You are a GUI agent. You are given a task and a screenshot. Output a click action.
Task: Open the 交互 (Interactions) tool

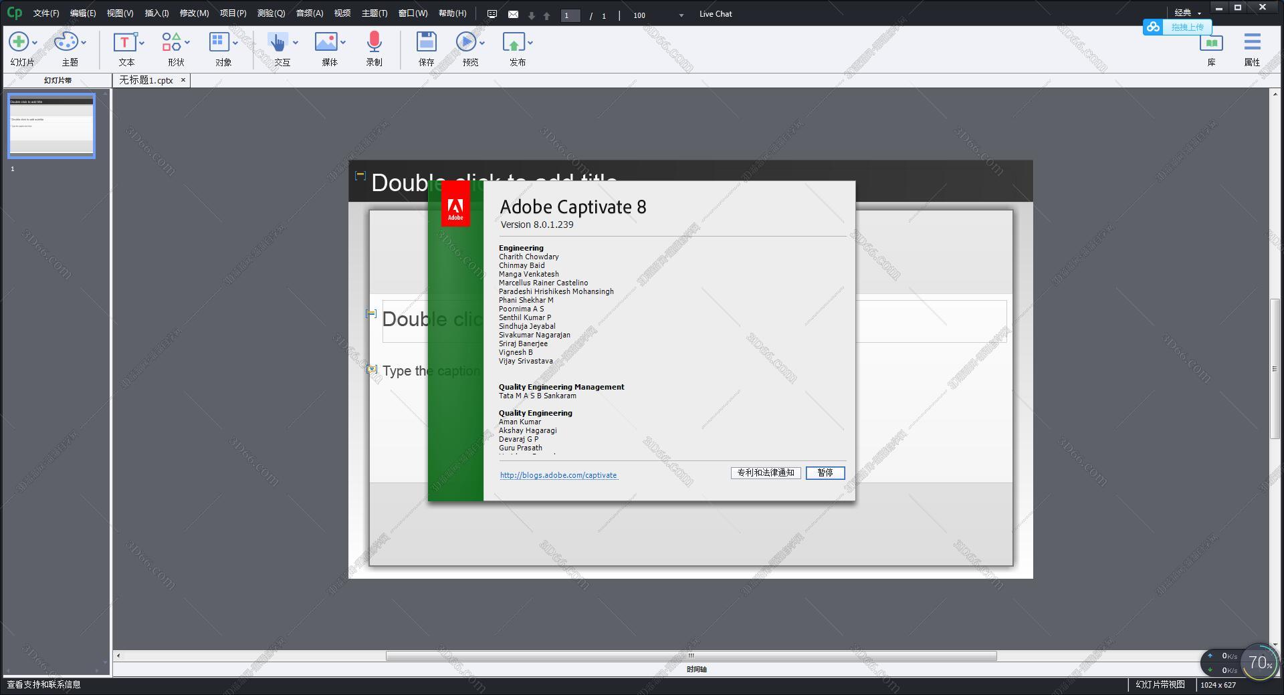point(278,42)
